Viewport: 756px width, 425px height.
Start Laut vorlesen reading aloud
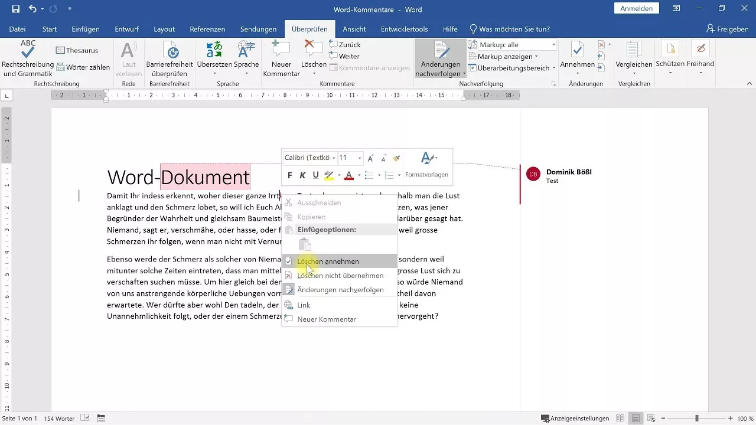[x=128, y=58]
